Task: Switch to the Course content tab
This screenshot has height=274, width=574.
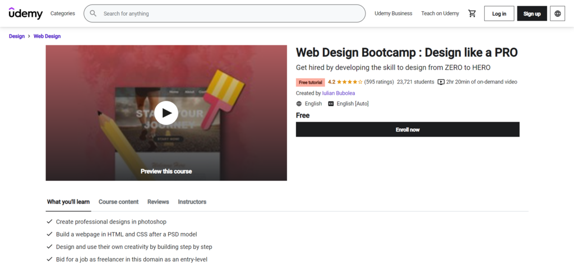Action: pyautogui.click(x=118, y=202)
